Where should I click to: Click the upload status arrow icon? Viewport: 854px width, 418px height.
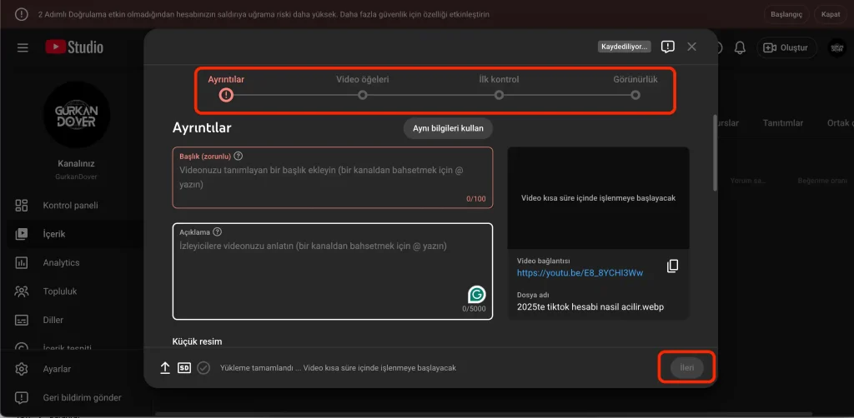pos(165,368)
